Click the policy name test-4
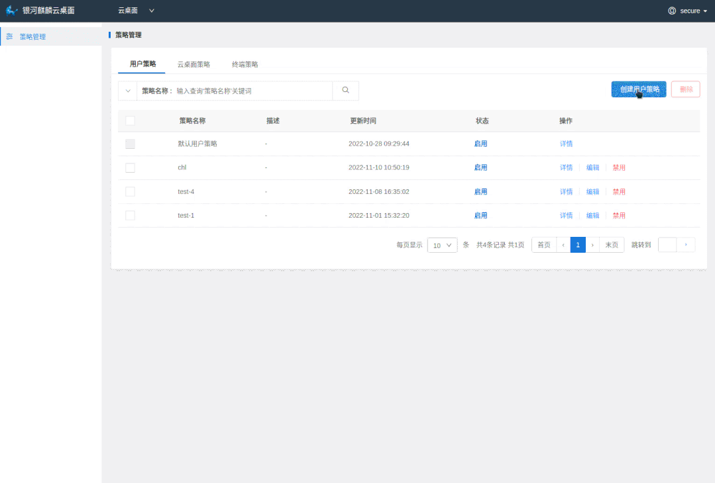This screenshot has height=483, width=715. click(x=186, y=192)
